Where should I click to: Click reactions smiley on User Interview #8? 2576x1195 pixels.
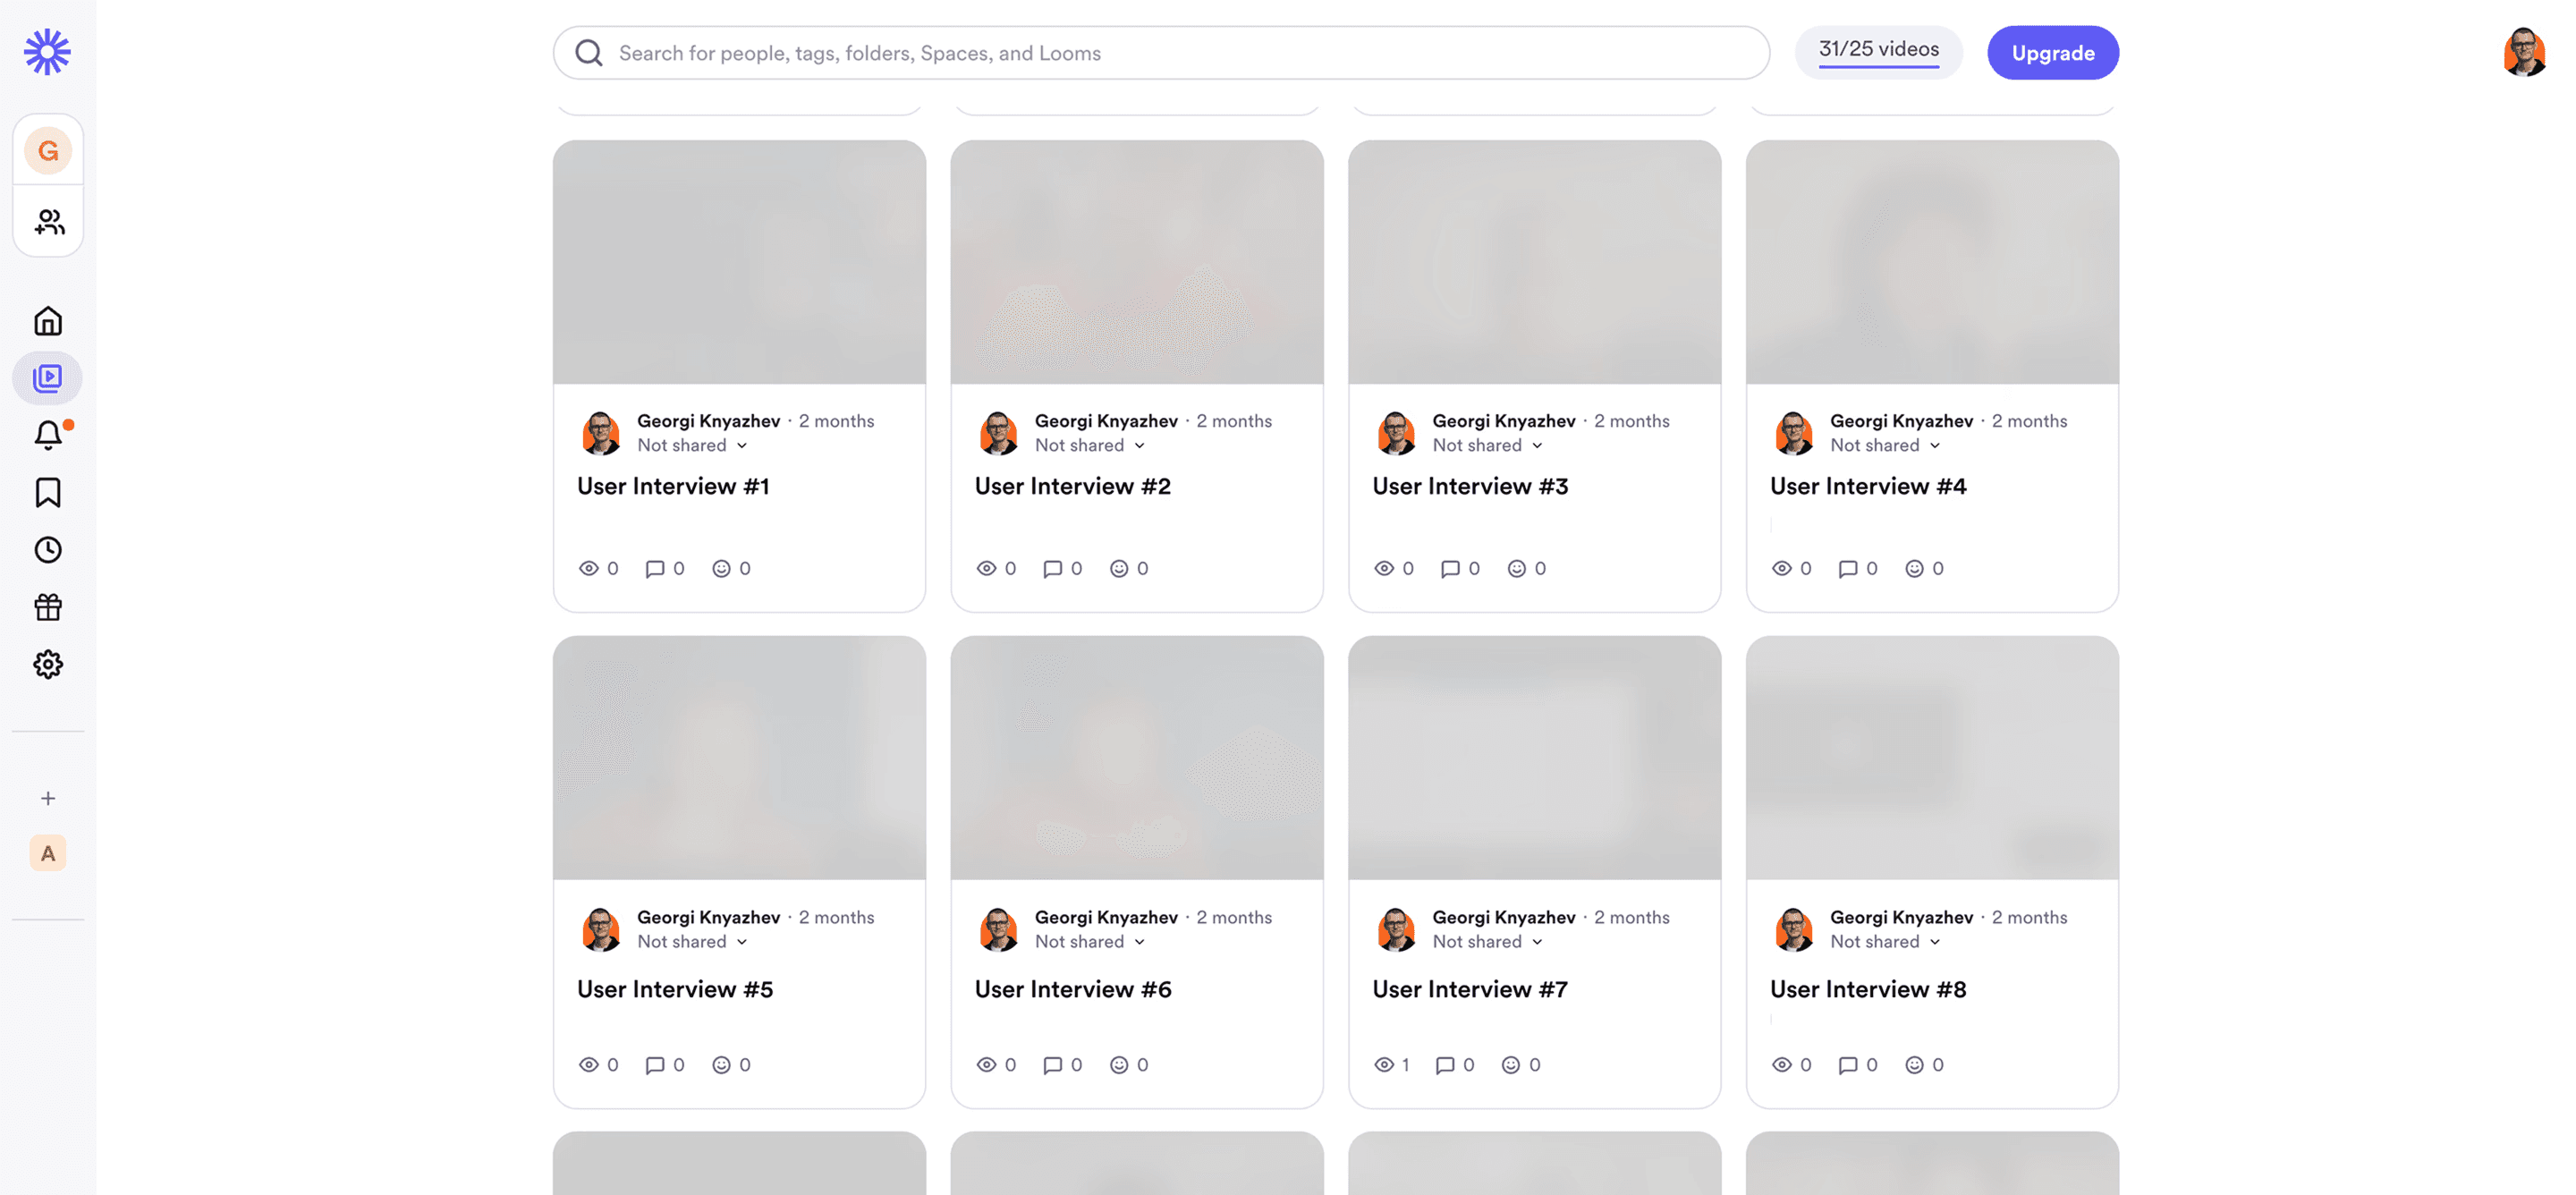(x=1914, y=1065)
